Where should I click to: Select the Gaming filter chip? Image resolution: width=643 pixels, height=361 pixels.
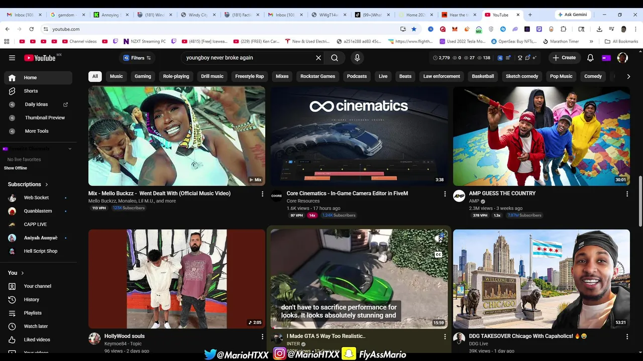(143, 76)
